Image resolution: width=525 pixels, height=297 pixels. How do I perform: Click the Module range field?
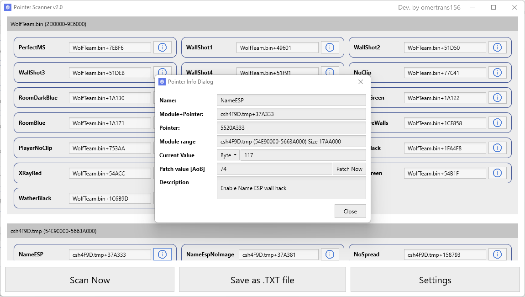[x=291, y=142]
